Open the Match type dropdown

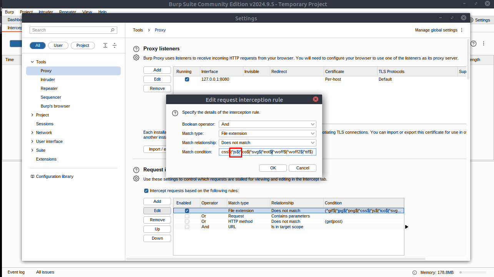point(267,133)
